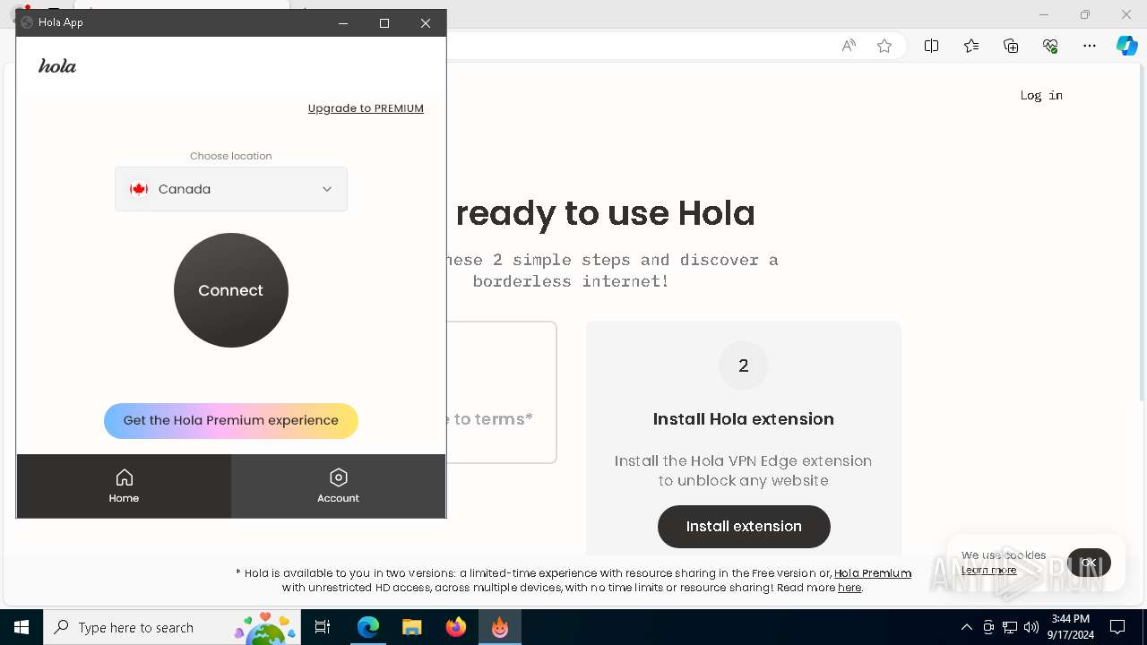
Task: Open the Windows Start menu
Action: [22, 627]
